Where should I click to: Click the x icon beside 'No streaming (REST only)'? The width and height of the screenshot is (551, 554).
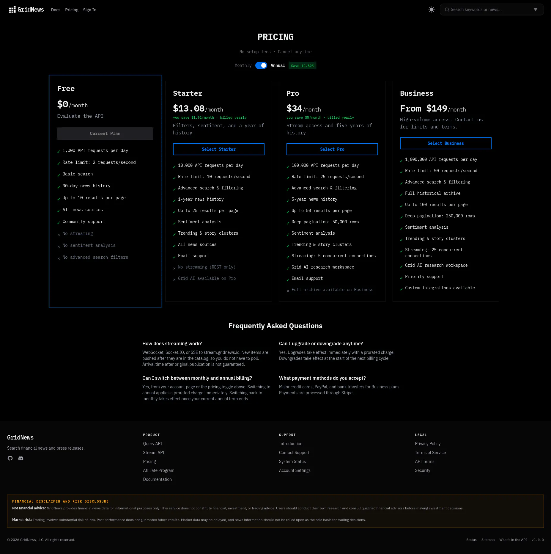(x=174, y=268)
